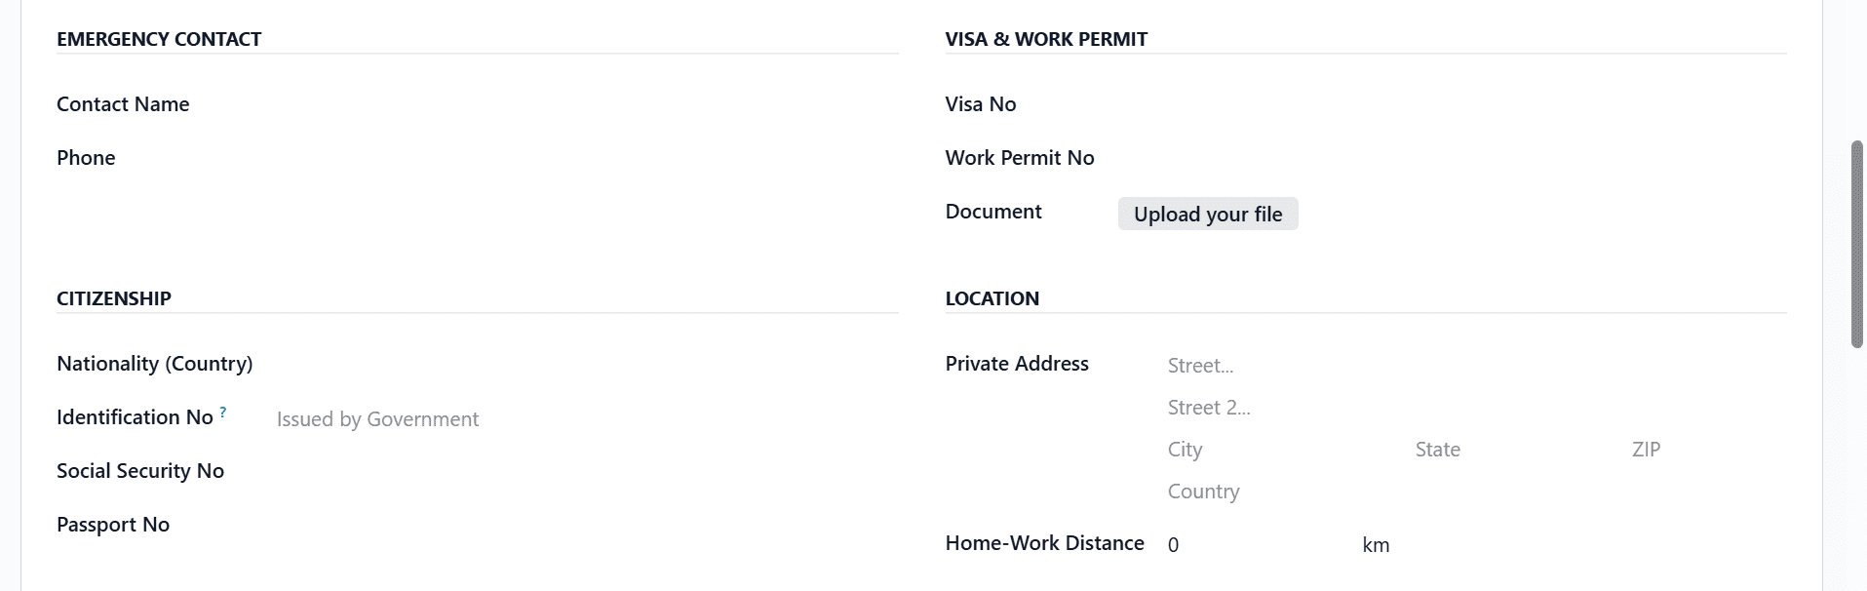Open the Country selector in Private Address
This screenshot has height=591, width=1867.
[x=1267, y=491]
